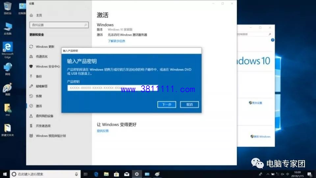Open Mail app from taskbar
Viewport: 316px width, 178px height.
[126, 174]
